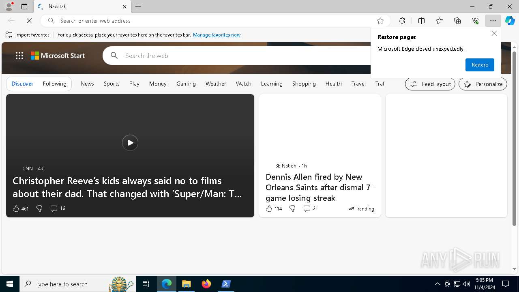Image resolution: width=519 pixels, height=292 pixels.
Task: Open Browser essentials heart icon
Action: 475,21
